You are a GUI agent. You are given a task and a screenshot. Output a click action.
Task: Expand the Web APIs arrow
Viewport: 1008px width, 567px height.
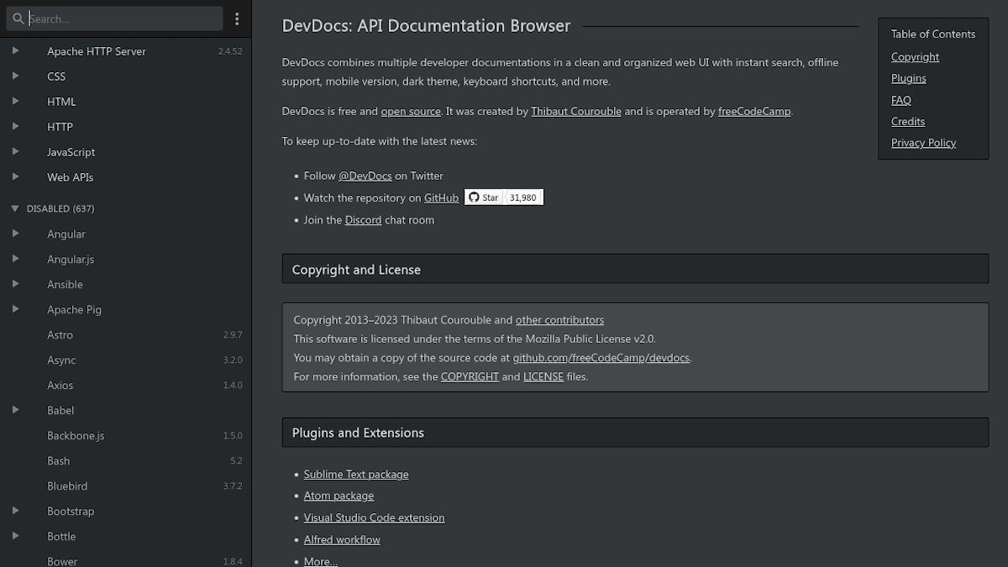point(15,177)
